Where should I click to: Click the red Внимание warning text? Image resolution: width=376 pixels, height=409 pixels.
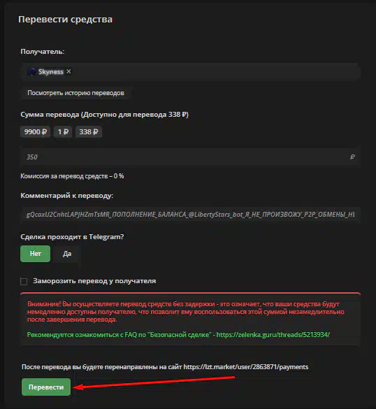(186, 312)
